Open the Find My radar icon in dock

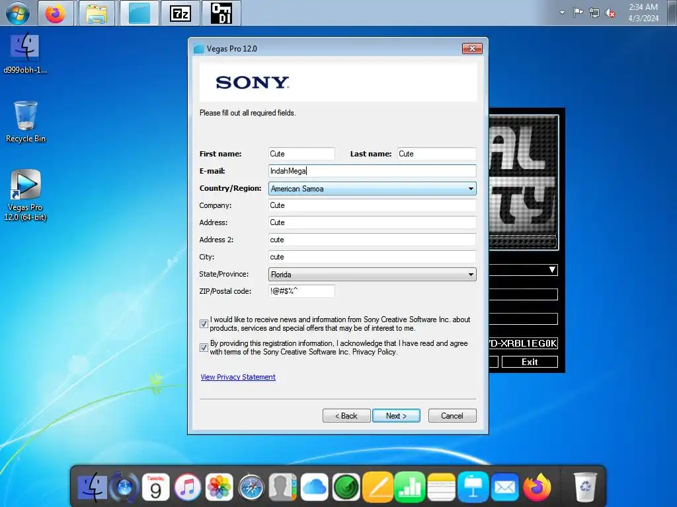(346, 488)
